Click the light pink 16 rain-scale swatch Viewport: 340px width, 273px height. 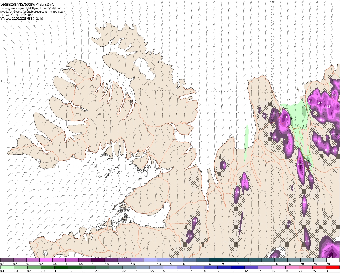click(x=278, y=267)
